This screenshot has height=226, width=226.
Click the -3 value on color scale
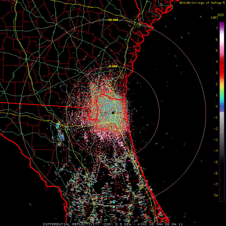click(x=216, y=140)
